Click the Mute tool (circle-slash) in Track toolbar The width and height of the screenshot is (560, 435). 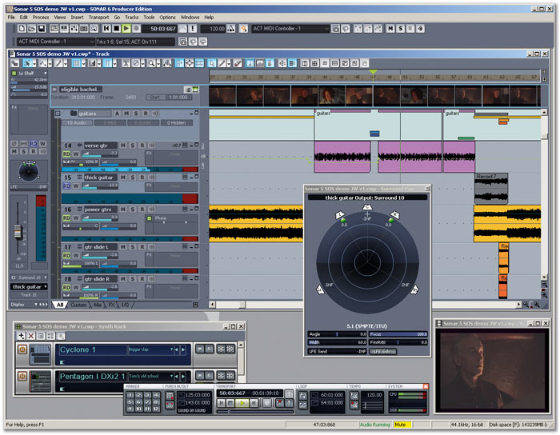(136, 63)
